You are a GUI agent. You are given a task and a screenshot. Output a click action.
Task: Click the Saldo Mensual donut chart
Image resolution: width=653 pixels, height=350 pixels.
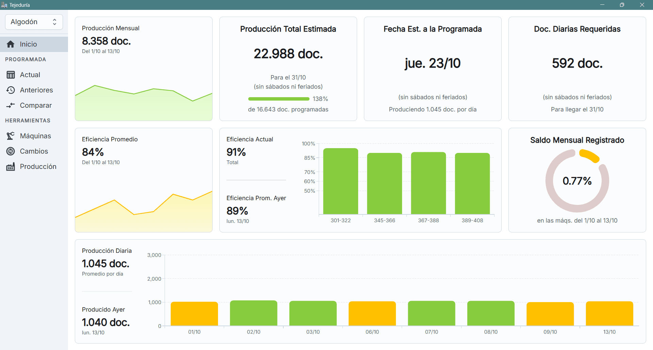tap(577, 181)
